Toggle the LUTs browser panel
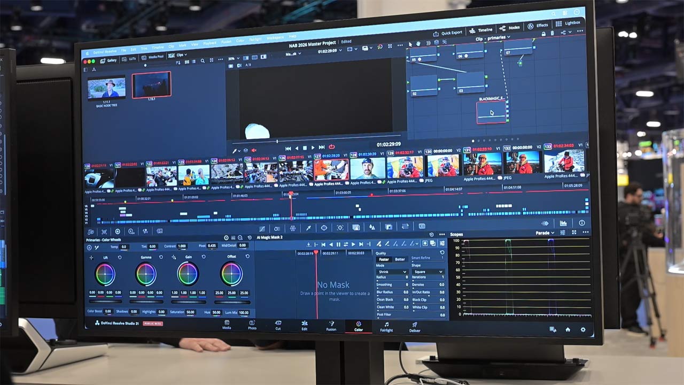Image resolution: width=684 pixels, height=385 pixels. [130, 58]
